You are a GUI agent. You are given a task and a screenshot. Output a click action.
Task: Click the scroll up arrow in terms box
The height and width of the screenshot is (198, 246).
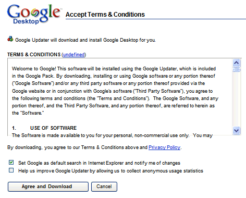[x=236, y=63]
